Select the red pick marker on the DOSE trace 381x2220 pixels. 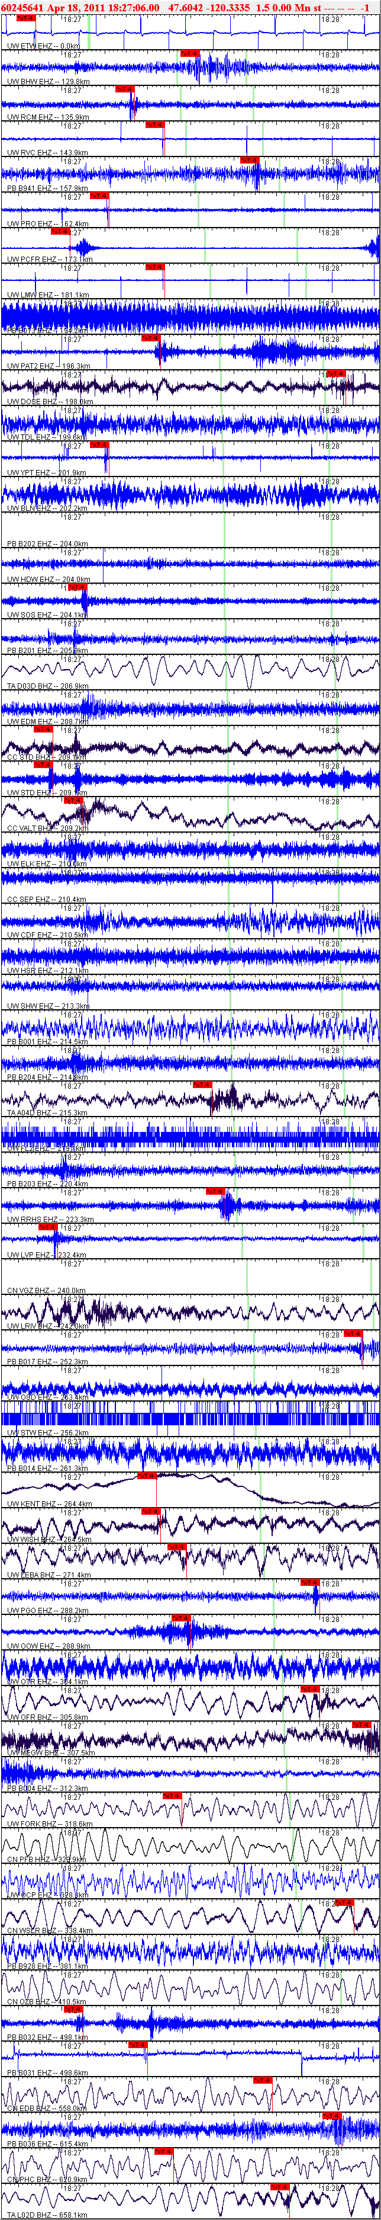336,373
